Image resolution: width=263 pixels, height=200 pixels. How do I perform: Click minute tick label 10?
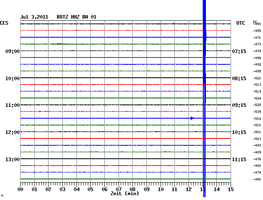pos(161,189)
